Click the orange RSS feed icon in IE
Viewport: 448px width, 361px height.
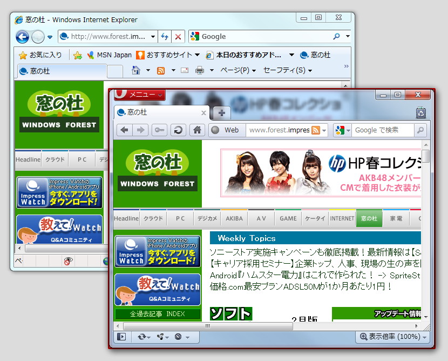click(x=161, y=70)
